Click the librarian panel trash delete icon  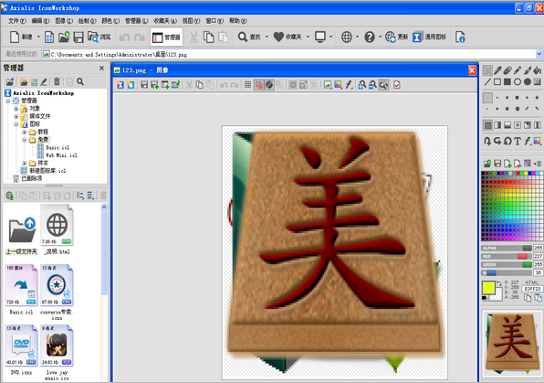(57, 81)
